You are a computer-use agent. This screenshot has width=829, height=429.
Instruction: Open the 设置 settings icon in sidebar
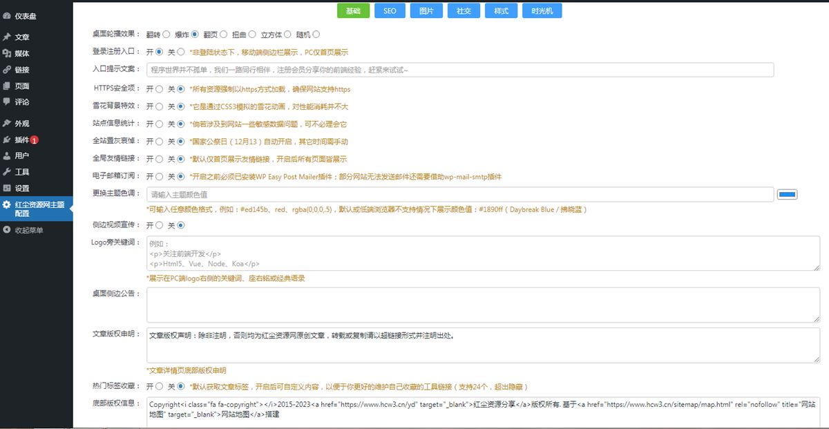7,188
